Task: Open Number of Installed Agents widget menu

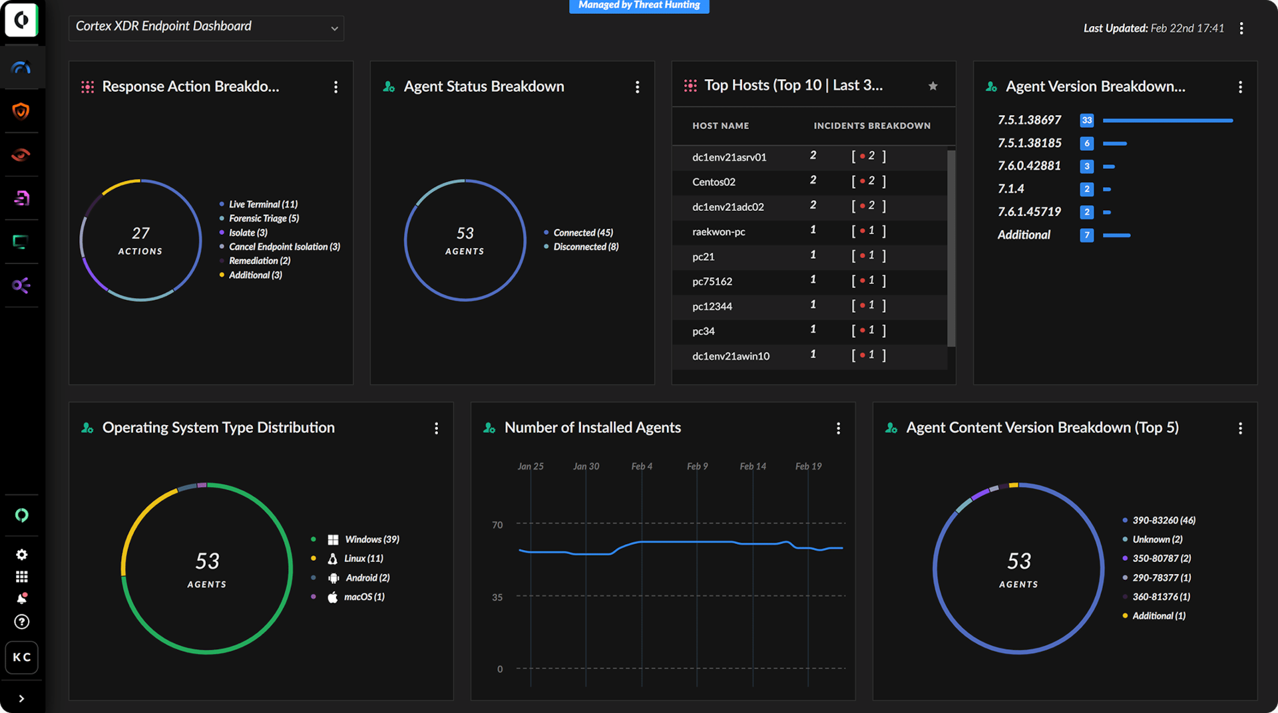Action: click(x=838, y=428)
